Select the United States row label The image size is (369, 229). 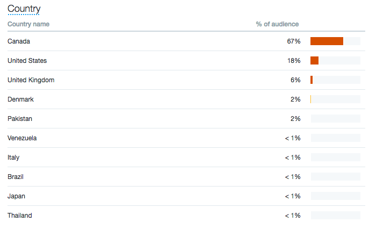(x=27, y=61)
